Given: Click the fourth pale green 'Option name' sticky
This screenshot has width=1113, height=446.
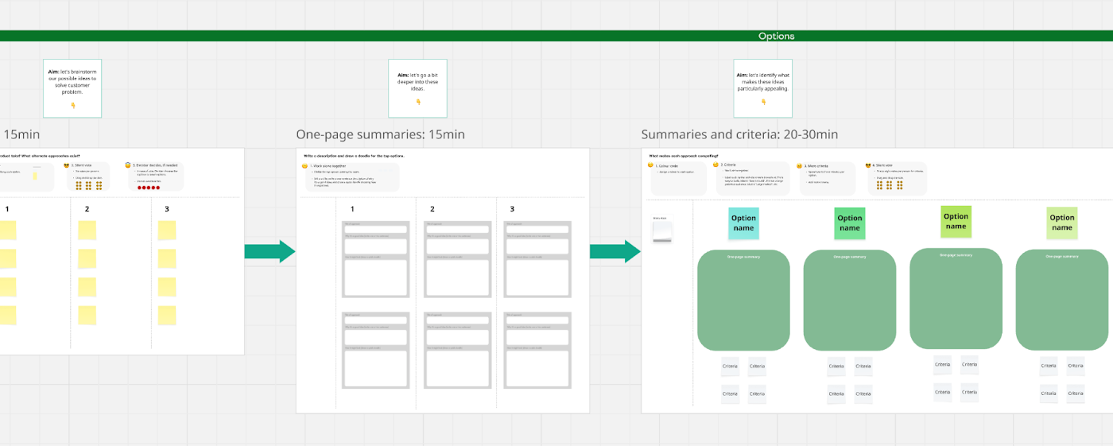Looking at the screenshot, I should click(1061, 223).
